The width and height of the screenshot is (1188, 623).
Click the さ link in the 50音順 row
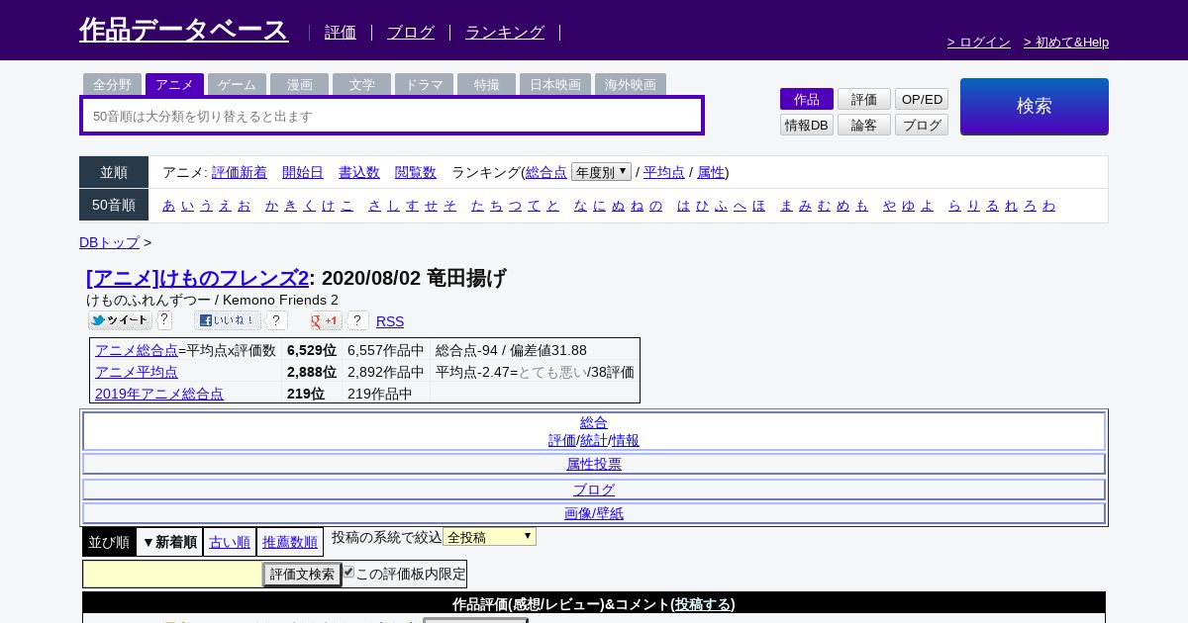tap(374, 205)
